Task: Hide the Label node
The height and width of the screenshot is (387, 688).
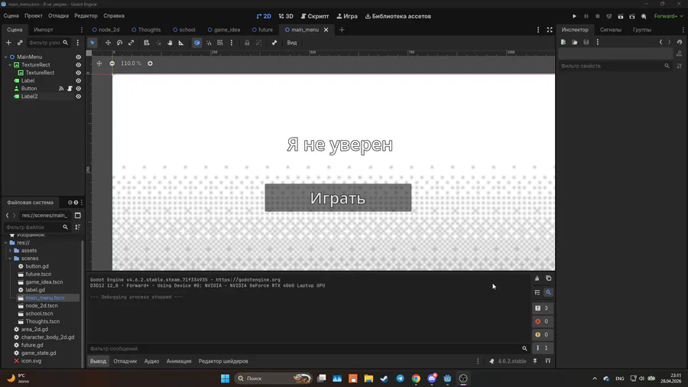Action: tap(78, 81)
